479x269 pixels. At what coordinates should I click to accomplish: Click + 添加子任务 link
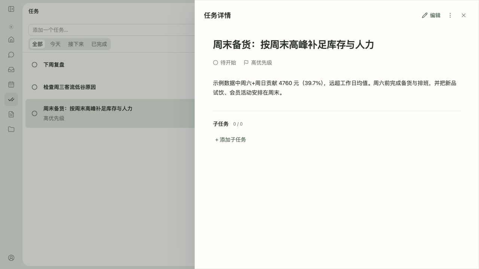point(231,140)
